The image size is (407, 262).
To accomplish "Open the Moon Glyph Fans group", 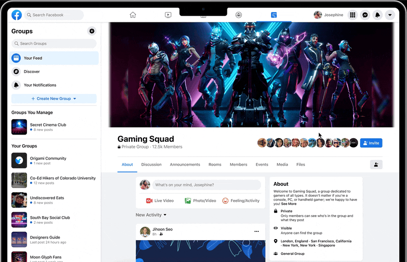I will coord(54,256).
